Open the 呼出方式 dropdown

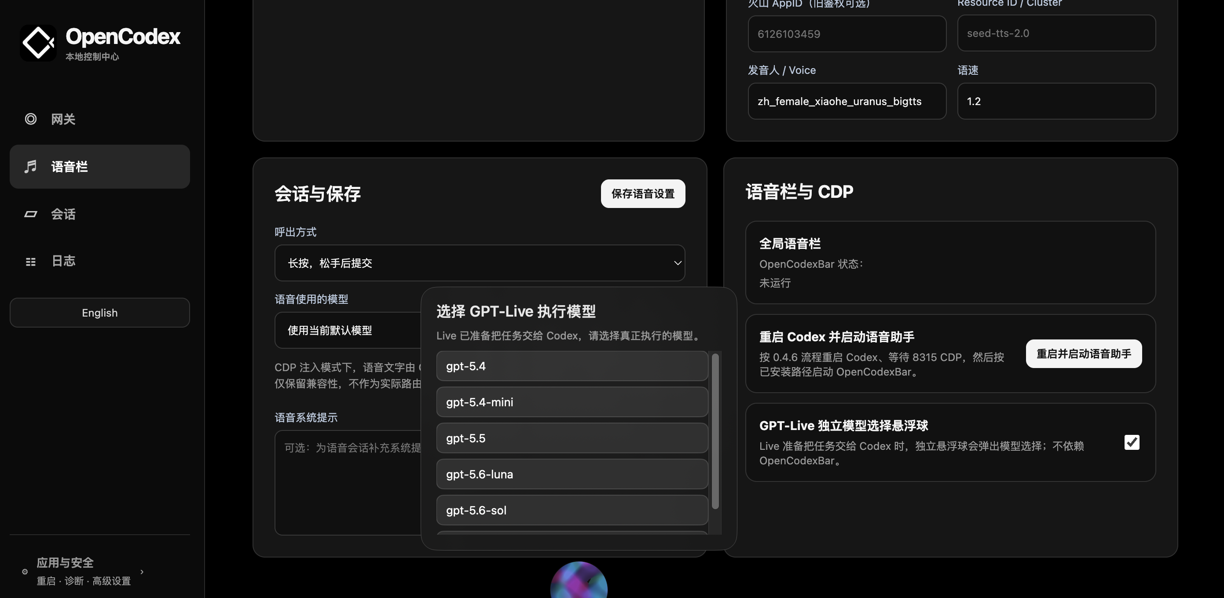coord(480,263)
